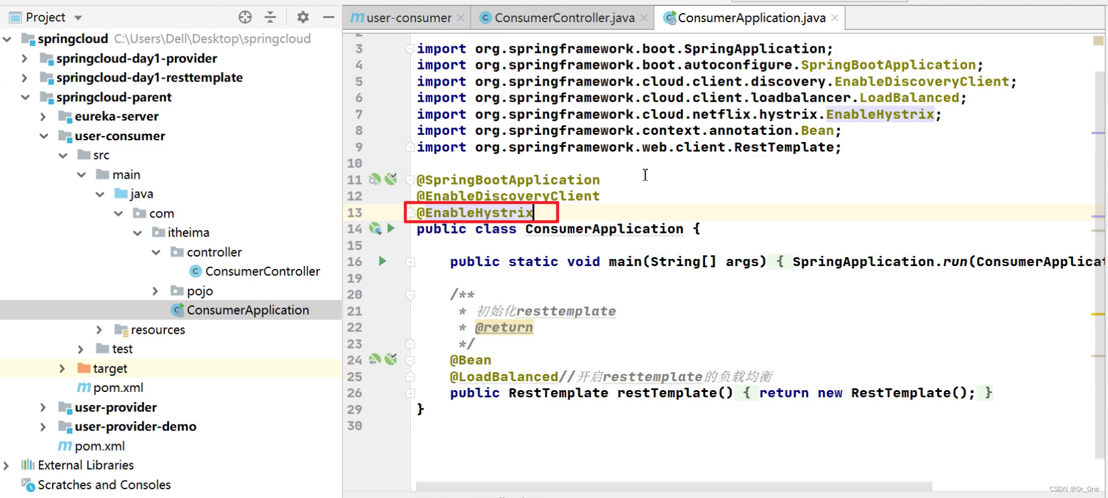Open the Project view dropdown arrow

click(78, 18)
